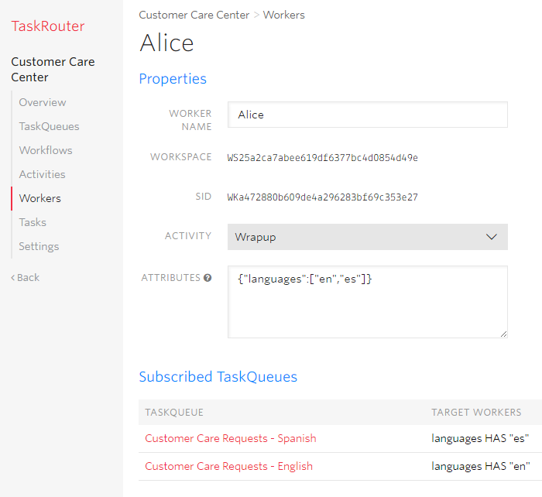The width and height of the screenshot is (542, 497).
Task: Click the Subscribed TaskQueues heading
Action: pyautogui.click(x=218, y=377)
